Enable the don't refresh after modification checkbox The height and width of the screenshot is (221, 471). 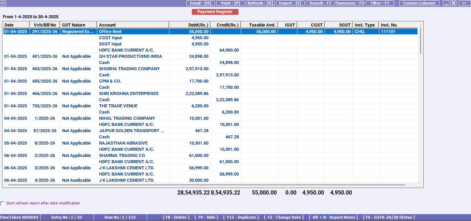click(2, 203)
